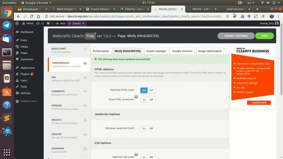The height and width of the screenshot is (159, 283).
Task: Click the green Save button
Action: [x=264, y=36]
